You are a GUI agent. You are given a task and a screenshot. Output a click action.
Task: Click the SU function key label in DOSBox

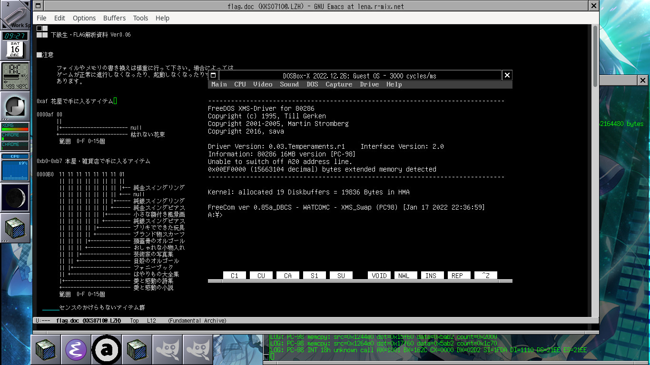341,276
